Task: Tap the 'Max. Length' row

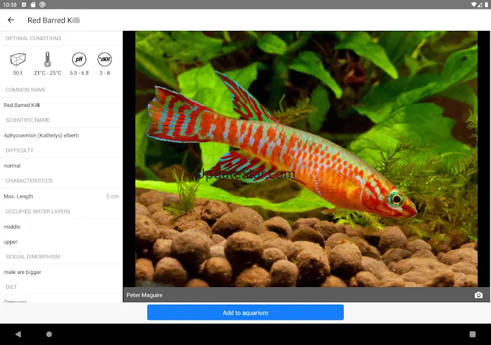Action: [x=61, y=196]
